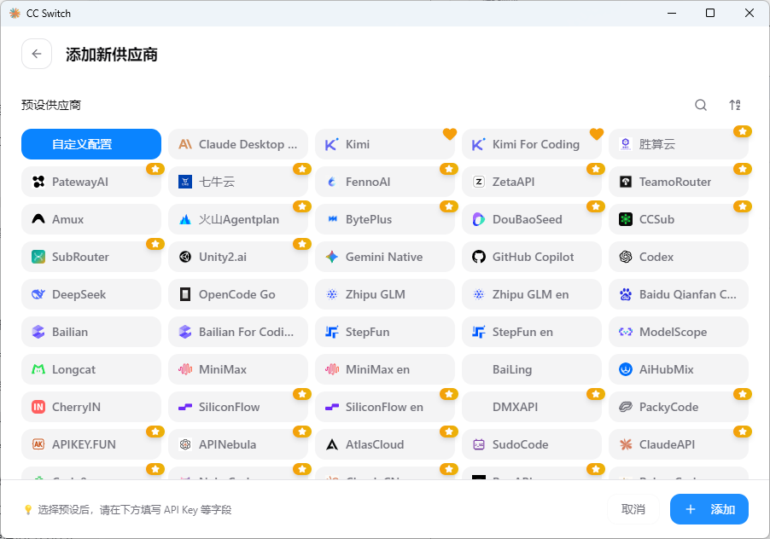Choose the BytePlus provider
Image resolution: width=770 pixels, height=539 pixels.
pyautogui.click(x=385, y=219)
